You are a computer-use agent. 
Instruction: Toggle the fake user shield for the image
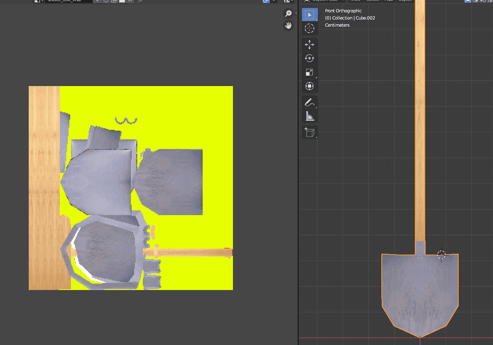click(106, 1)
